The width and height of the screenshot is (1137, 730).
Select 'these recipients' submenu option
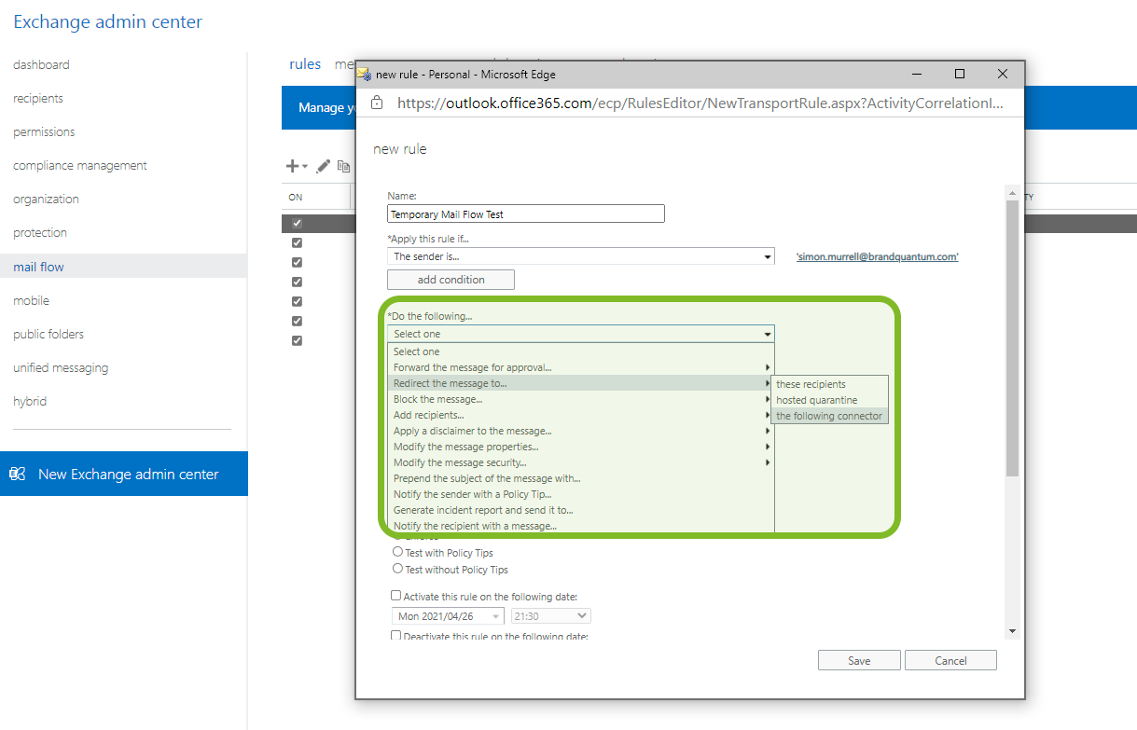point(830,384)
